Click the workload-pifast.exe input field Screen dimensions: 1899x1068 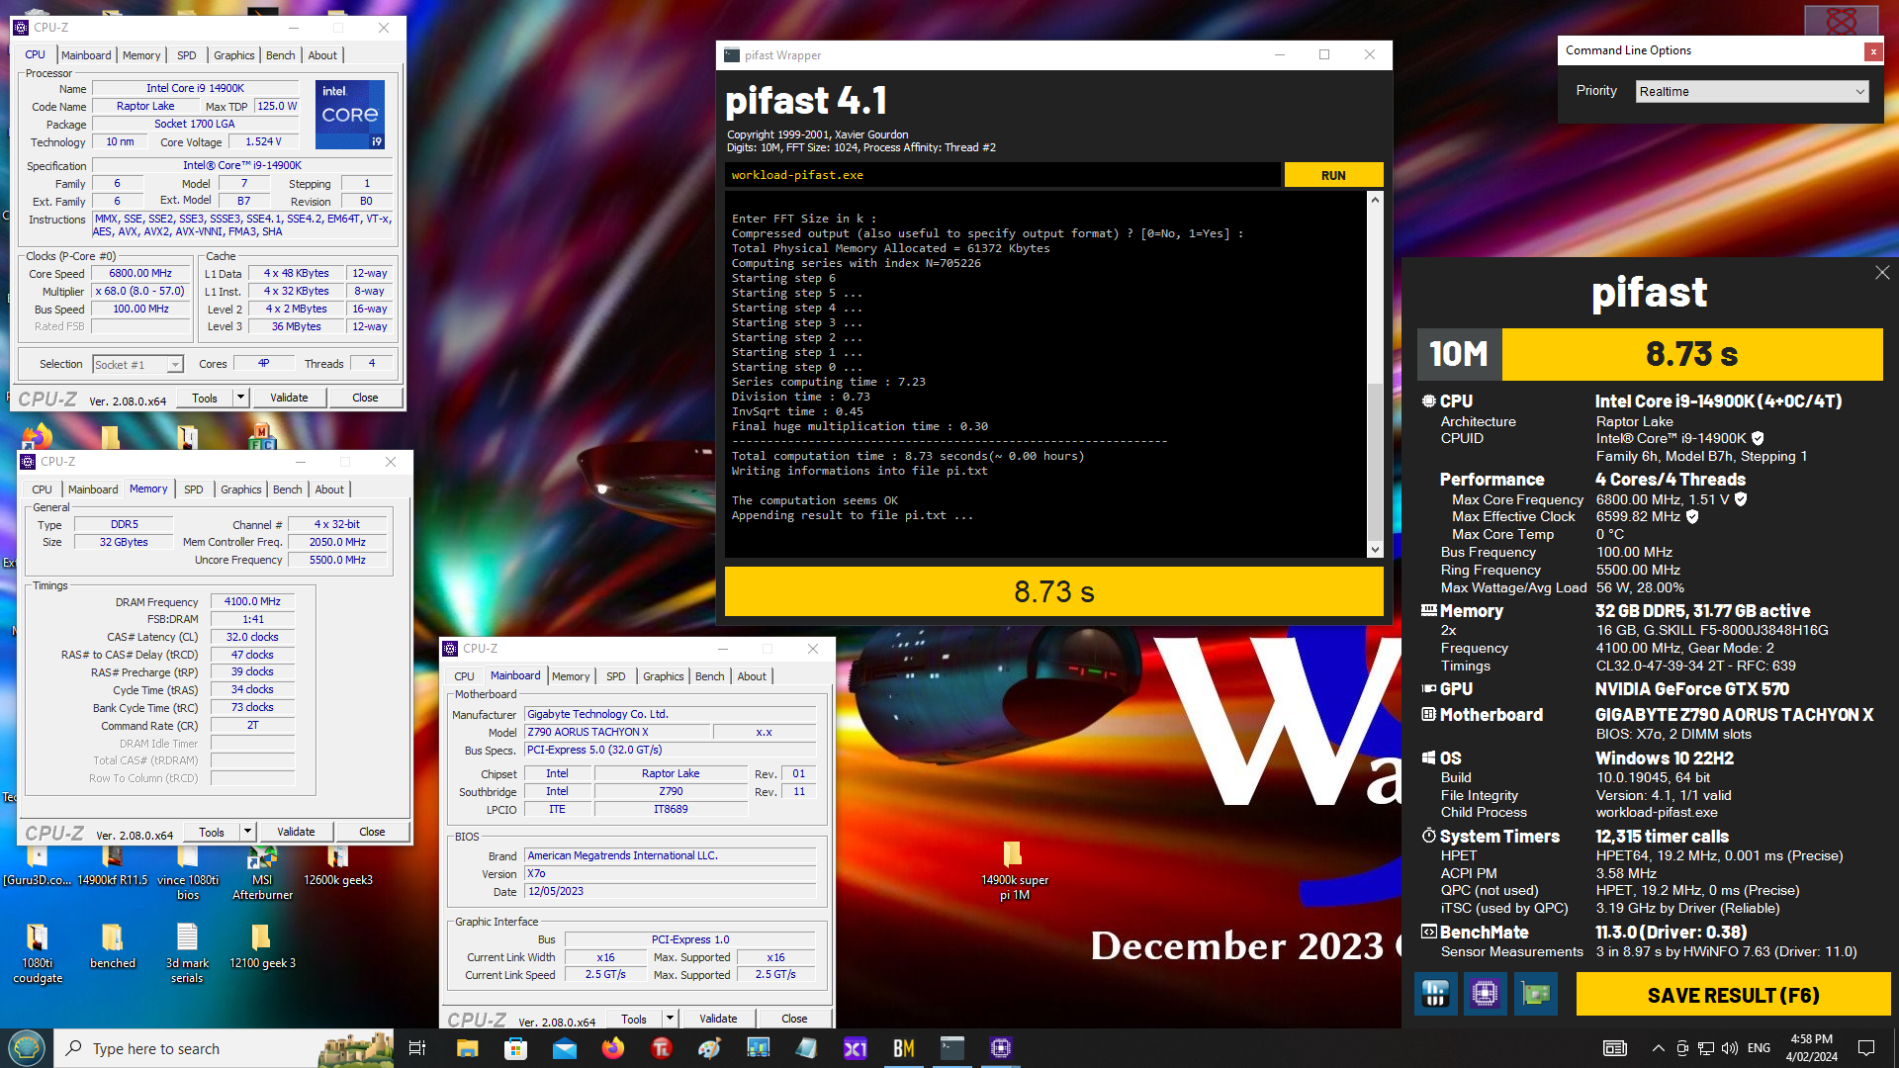click(x=1002, y=175)
